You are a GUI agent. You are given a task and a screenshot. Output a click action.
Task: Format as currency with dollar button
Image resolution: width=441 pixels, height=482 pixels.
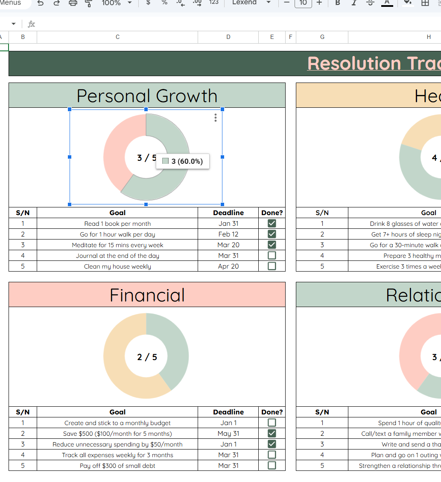click(148, 3)
